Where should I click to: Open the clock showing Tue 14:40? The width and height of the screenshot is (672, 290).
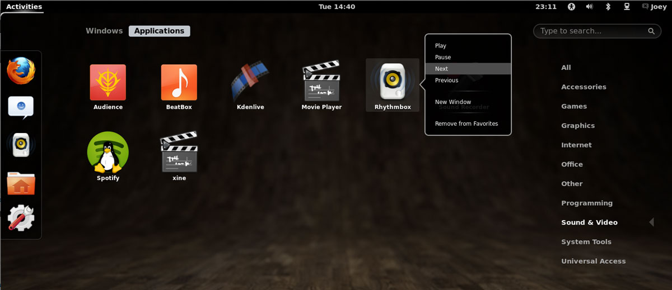(337, 7)
